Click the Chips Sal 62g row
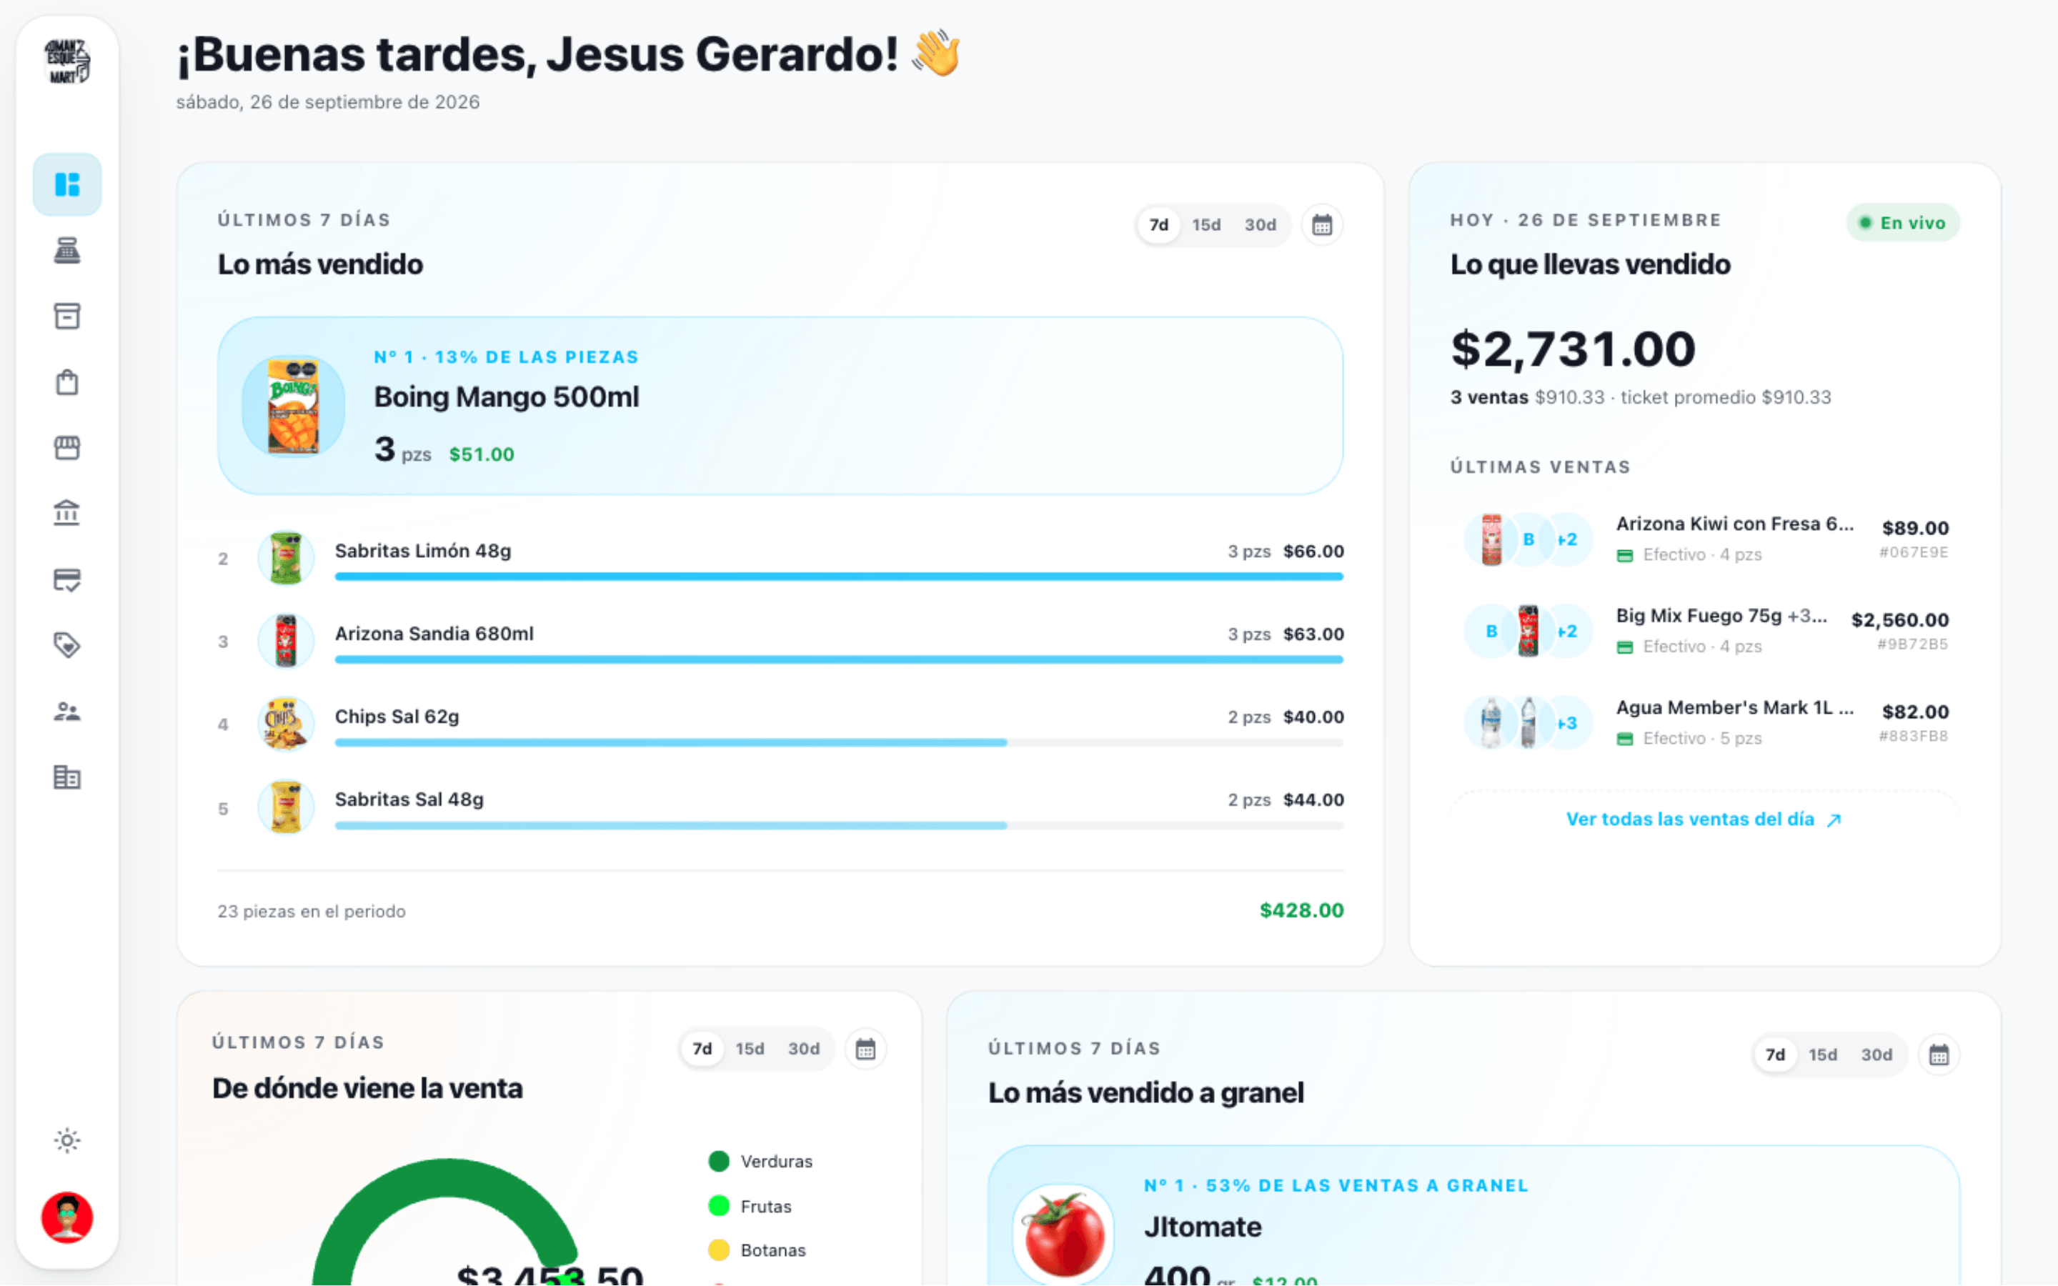Screen dimensions: 2058x1286 (780, 724)
